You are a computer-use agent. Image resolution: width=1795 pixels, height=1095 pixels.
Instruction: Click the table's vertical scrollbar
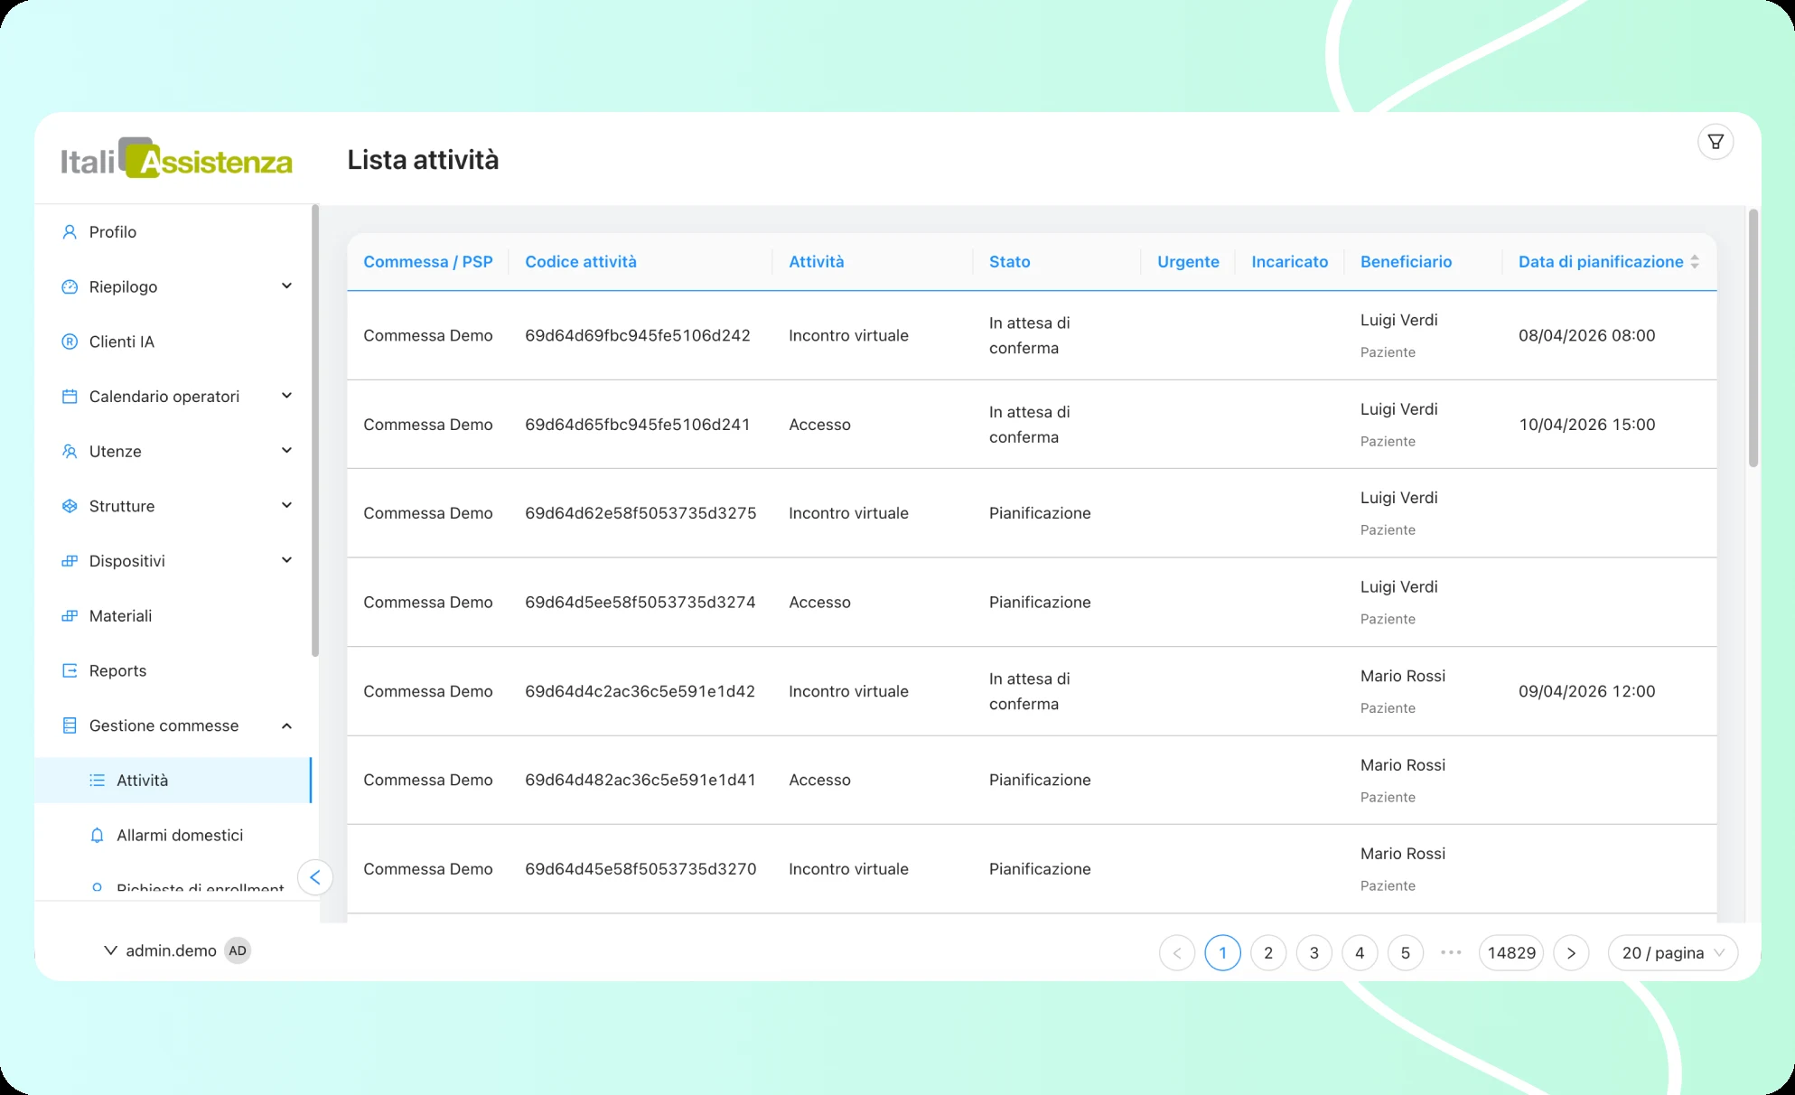[x=1753, y=338]
